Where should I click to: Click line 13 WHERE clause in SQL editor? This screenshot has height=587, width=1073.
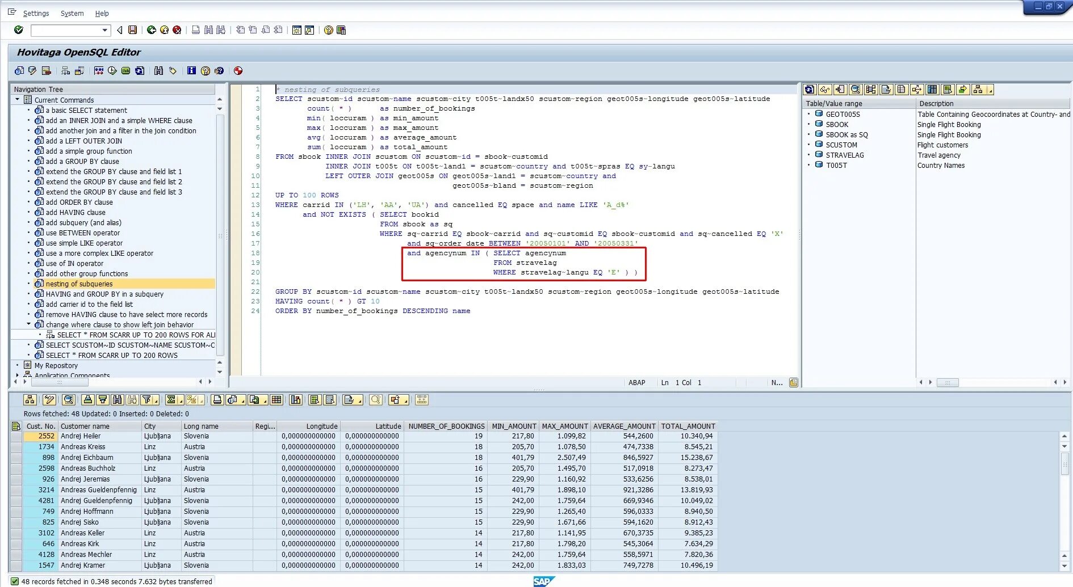coord(452,205)
